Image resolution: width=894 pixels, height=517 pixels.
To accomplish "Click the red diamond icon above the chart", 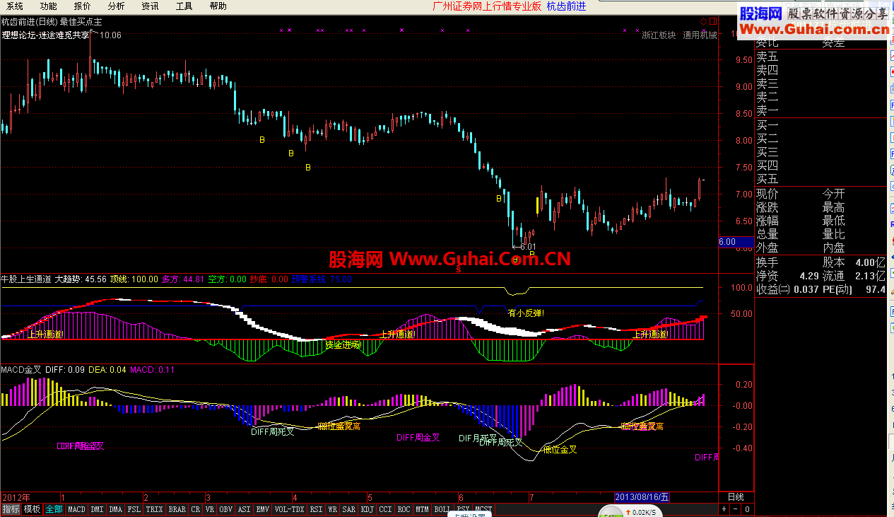I will click(x=703, y=21).
